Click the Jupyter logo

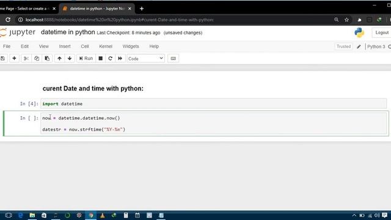(18, 32)
